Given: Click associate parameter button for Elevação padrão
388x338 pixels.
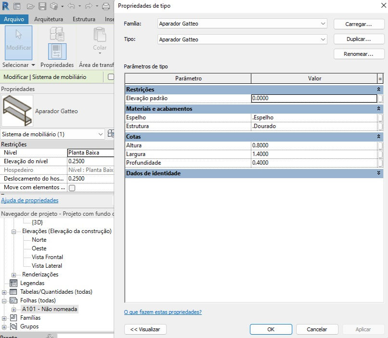Looking at the screenshot, I should (x=380, y=98).
